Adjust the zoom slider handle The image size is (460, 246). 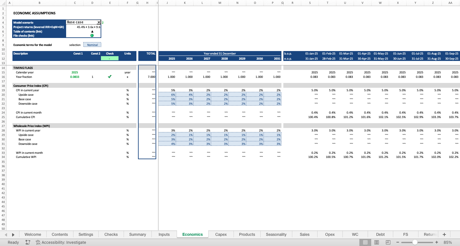pyautogui.click(x=415, y=242)
